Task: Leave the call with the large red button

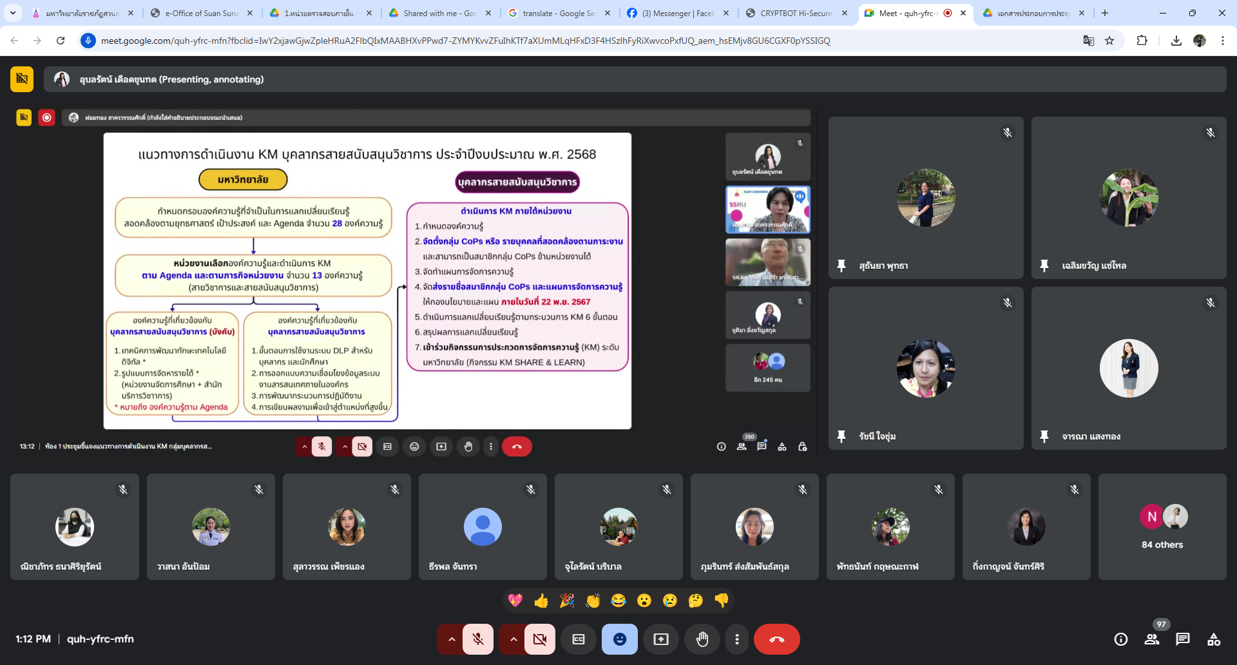Action: (777, 639)
